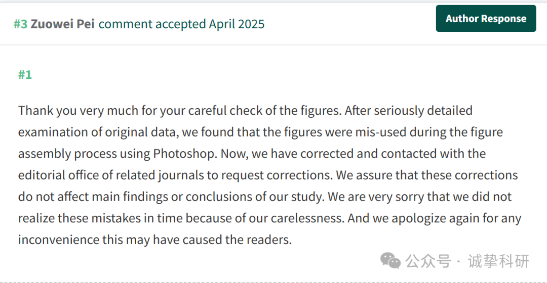This screenshot has width=547, height=283.
Task: Click the dashed divider below the comment
Action: click(x=273, y=282)
